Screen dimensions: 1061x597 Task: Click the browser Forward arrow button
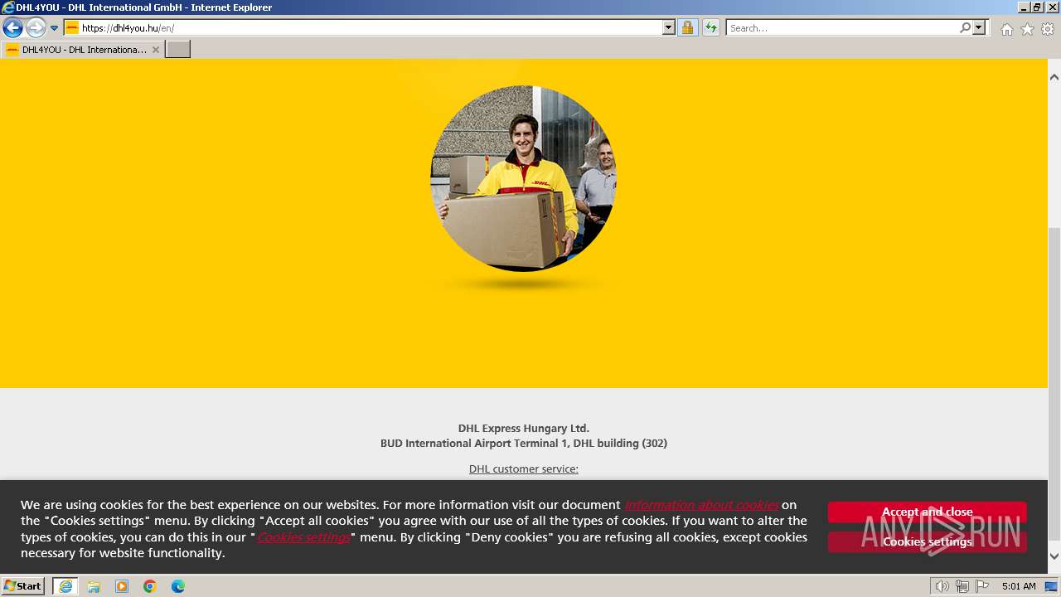point(36,28)
